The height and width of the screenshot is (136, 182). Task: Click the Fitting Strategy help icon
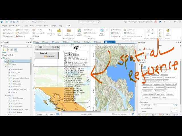click(176, 105)
